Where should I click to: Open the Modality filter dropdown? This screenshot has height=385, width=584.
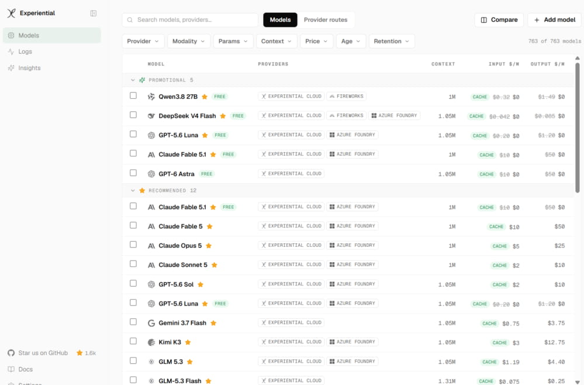click(189, 42)
